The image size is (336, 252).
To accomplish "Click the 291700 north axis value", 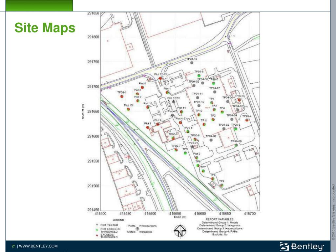I will (x=93, y=87).
